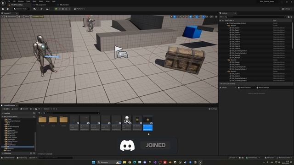
Task: Toggle rotation snapping in the viewport toolbar
Action: (197, 16)
